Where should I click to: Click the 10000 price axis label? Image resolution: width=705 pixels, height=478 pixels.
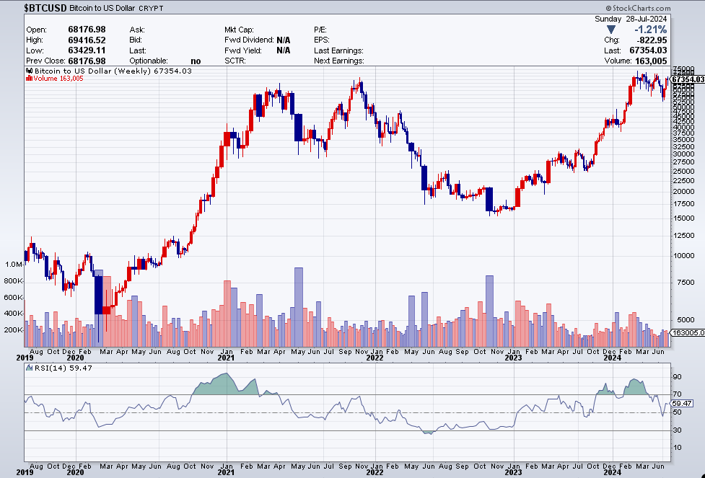tap(683, 256)
